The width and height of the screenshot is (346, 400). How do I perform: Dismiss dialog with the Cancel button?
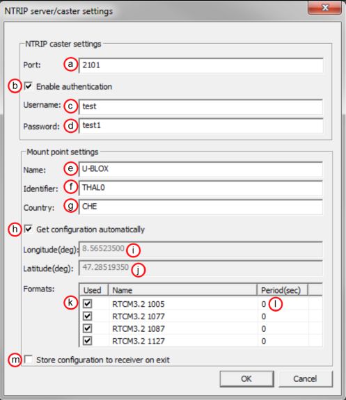[x=306, y=379]
